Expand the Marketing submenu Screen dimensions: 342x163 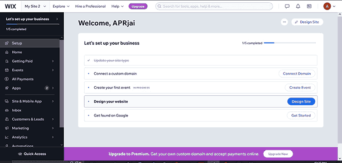pos(53,128)
